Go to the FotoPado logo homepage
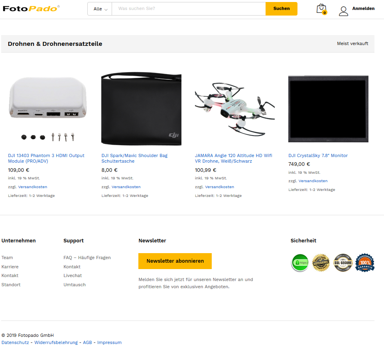The image size is (384, 350). tap(31, 8)
